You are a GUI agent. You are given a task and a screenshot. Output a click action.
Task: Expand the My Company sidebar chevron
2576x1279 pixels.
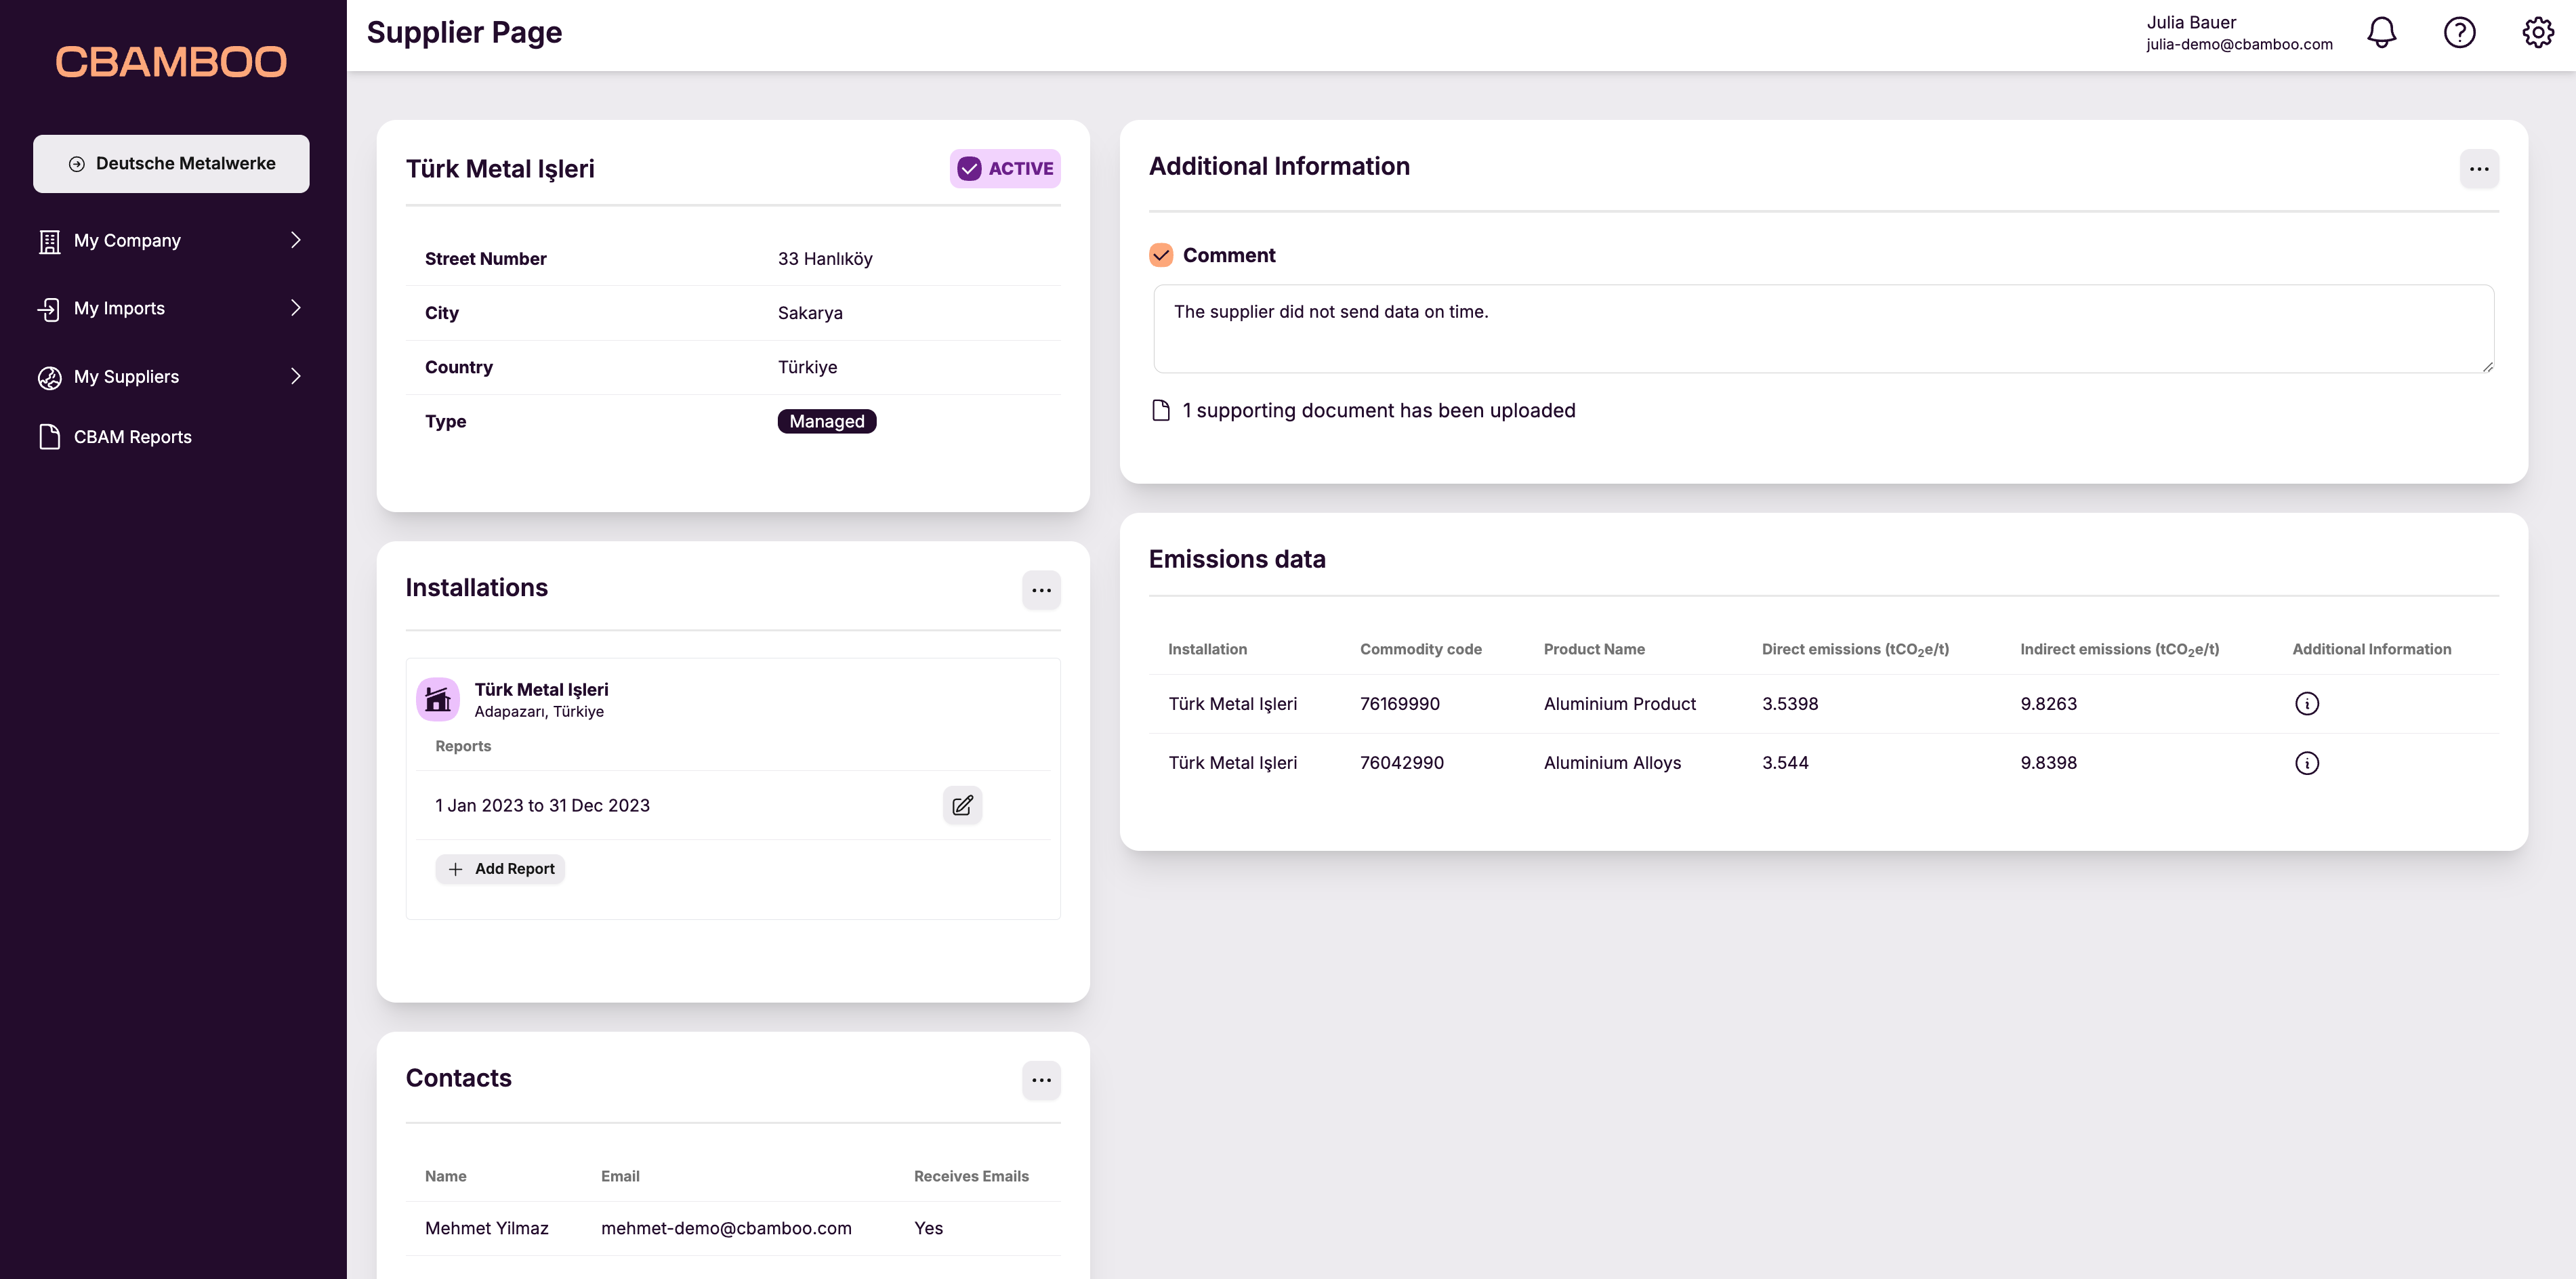tap(295, 240)
